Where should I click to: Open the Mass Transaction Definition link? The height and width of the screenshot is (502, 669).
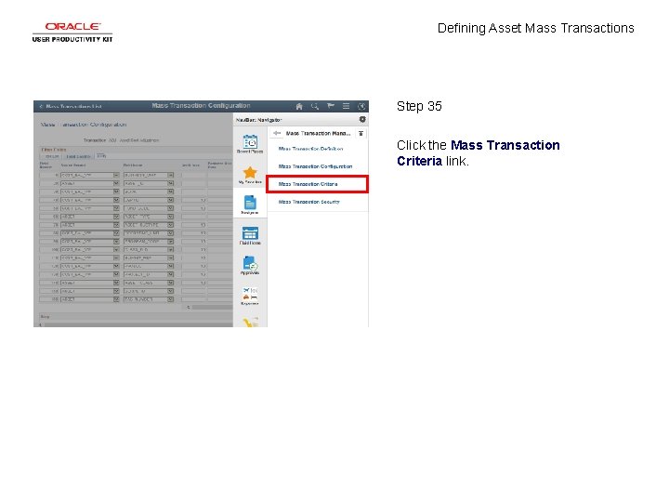tap(310, 149)
